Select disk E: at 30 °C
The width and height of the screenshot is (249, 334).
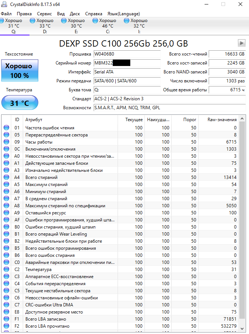(x=74, y=26)
